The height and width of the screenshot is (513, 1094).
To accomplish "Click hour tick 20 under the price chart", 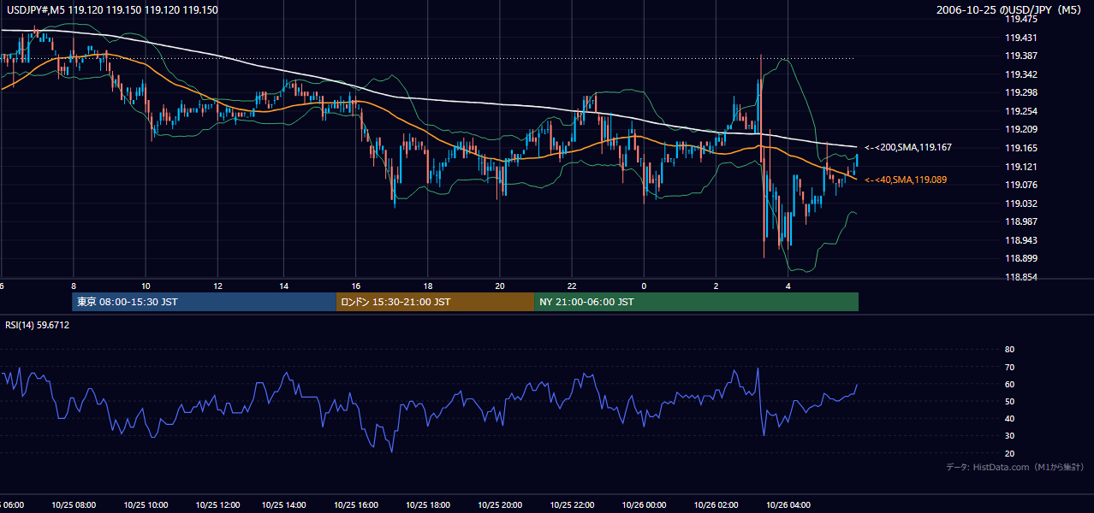I will coord(500,286).
